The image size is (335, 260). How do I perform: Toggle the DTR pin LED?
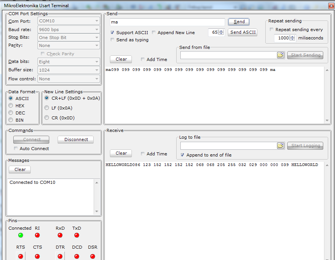60,256
